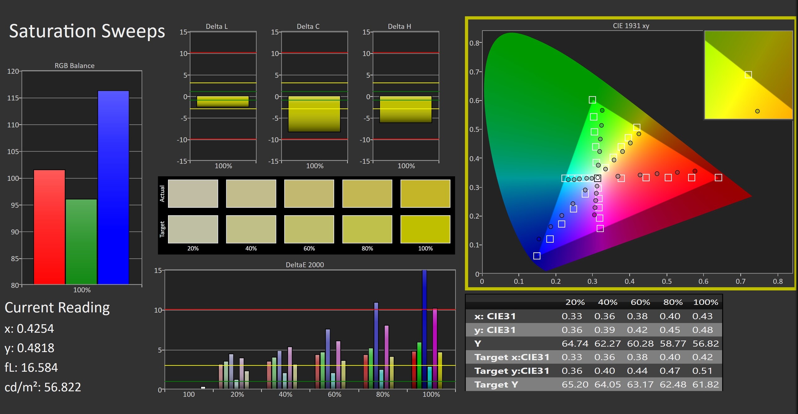Screen dimensions: 798x414
Task: Select the 80% Target color swatch
Action: [367, 229]
